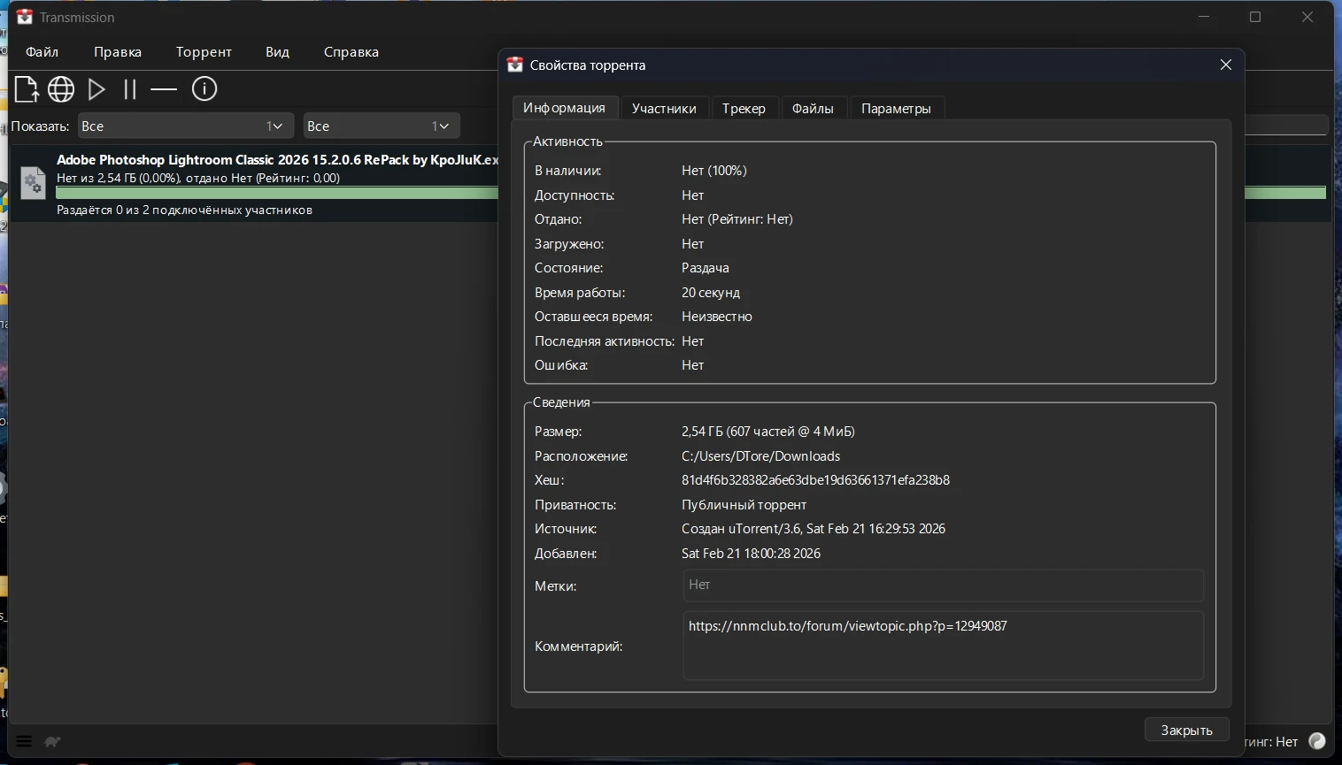Switch to the Участники tab
Screen dimensions: 1342x765
click(x=664, y=108)
